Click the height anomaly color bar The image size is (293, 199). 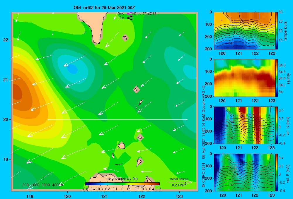coord(122,184)
